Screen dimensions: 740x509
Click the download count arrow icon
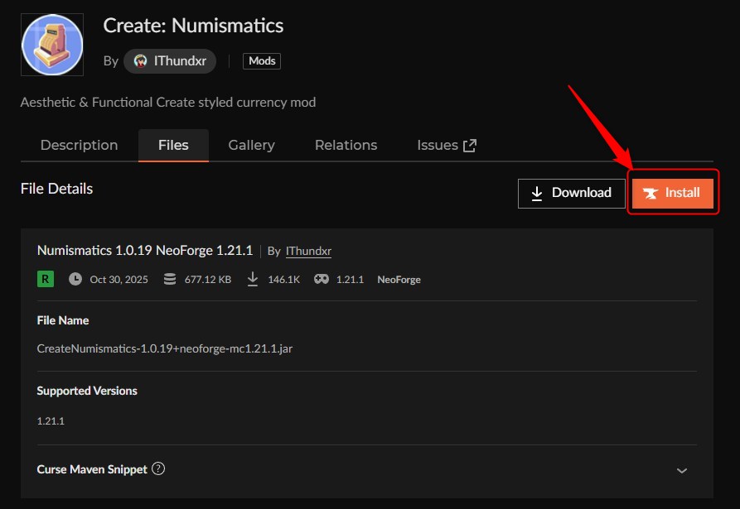(x=253, y=280)
